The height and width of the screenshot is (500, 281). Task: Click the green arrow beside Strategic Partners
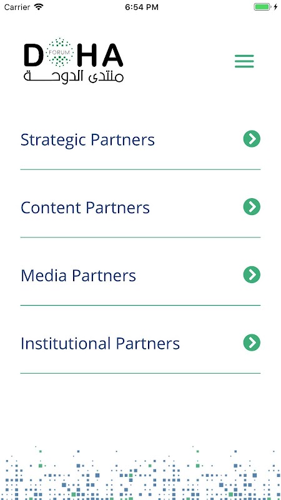point(252,139)
